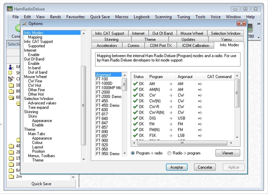This screenshot has height=194, width=268.
Task: Select the Colour item under Main Tabs
Action: (x=37, y=143)
